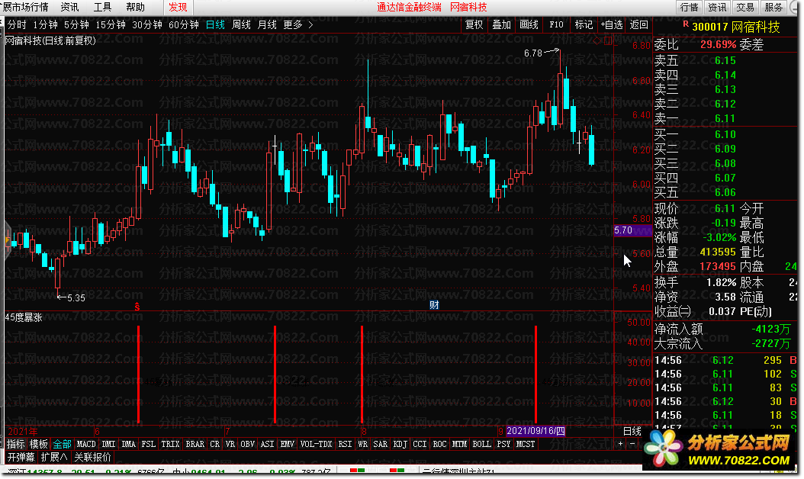
Task: Switch to 月线 monthly chart
Action: tap(267, 24)
